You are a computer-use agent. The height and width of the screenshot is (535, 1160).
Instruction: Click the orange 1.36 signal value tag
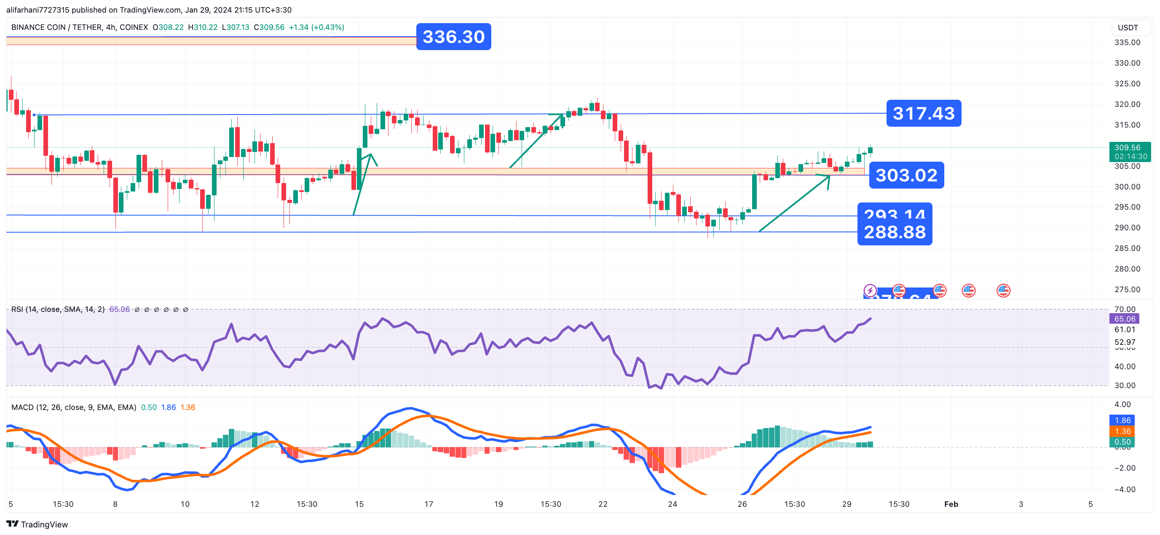pyautogui.click(x=1122, y=431)
